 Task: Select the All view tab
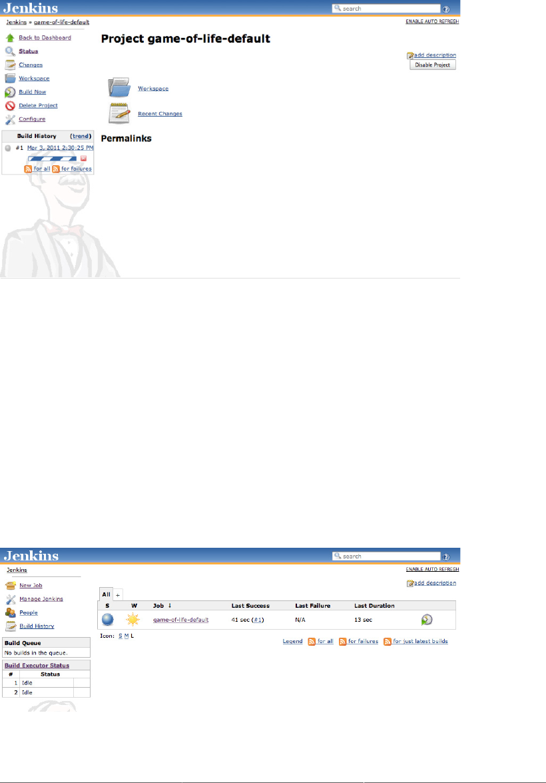[106, 594]
